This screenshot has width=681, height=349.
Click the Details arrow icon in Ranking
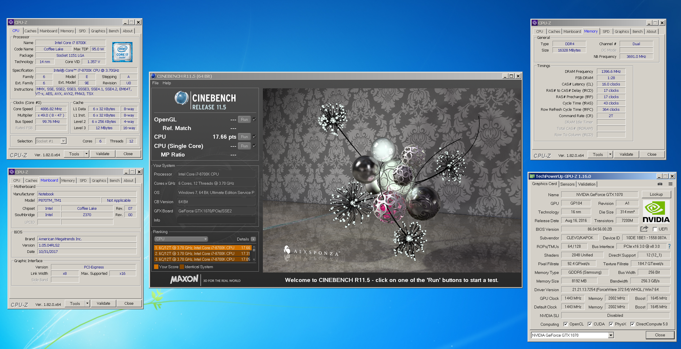[253, 239]
